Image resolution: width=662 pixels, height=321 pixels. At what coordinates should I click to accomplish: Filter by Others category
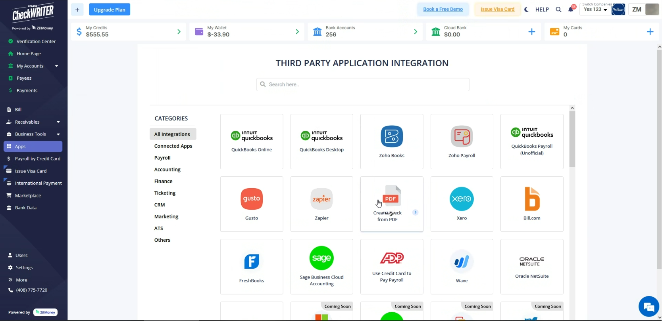pyautogui.click(x=162, y=240)
